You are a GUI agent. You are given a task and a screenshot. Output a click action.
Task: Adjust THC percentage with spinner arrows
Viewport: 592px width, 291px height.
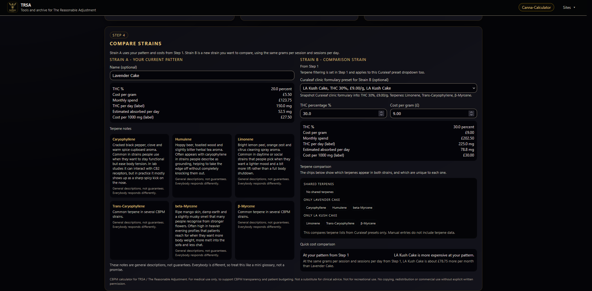click(x=381, y=113)
